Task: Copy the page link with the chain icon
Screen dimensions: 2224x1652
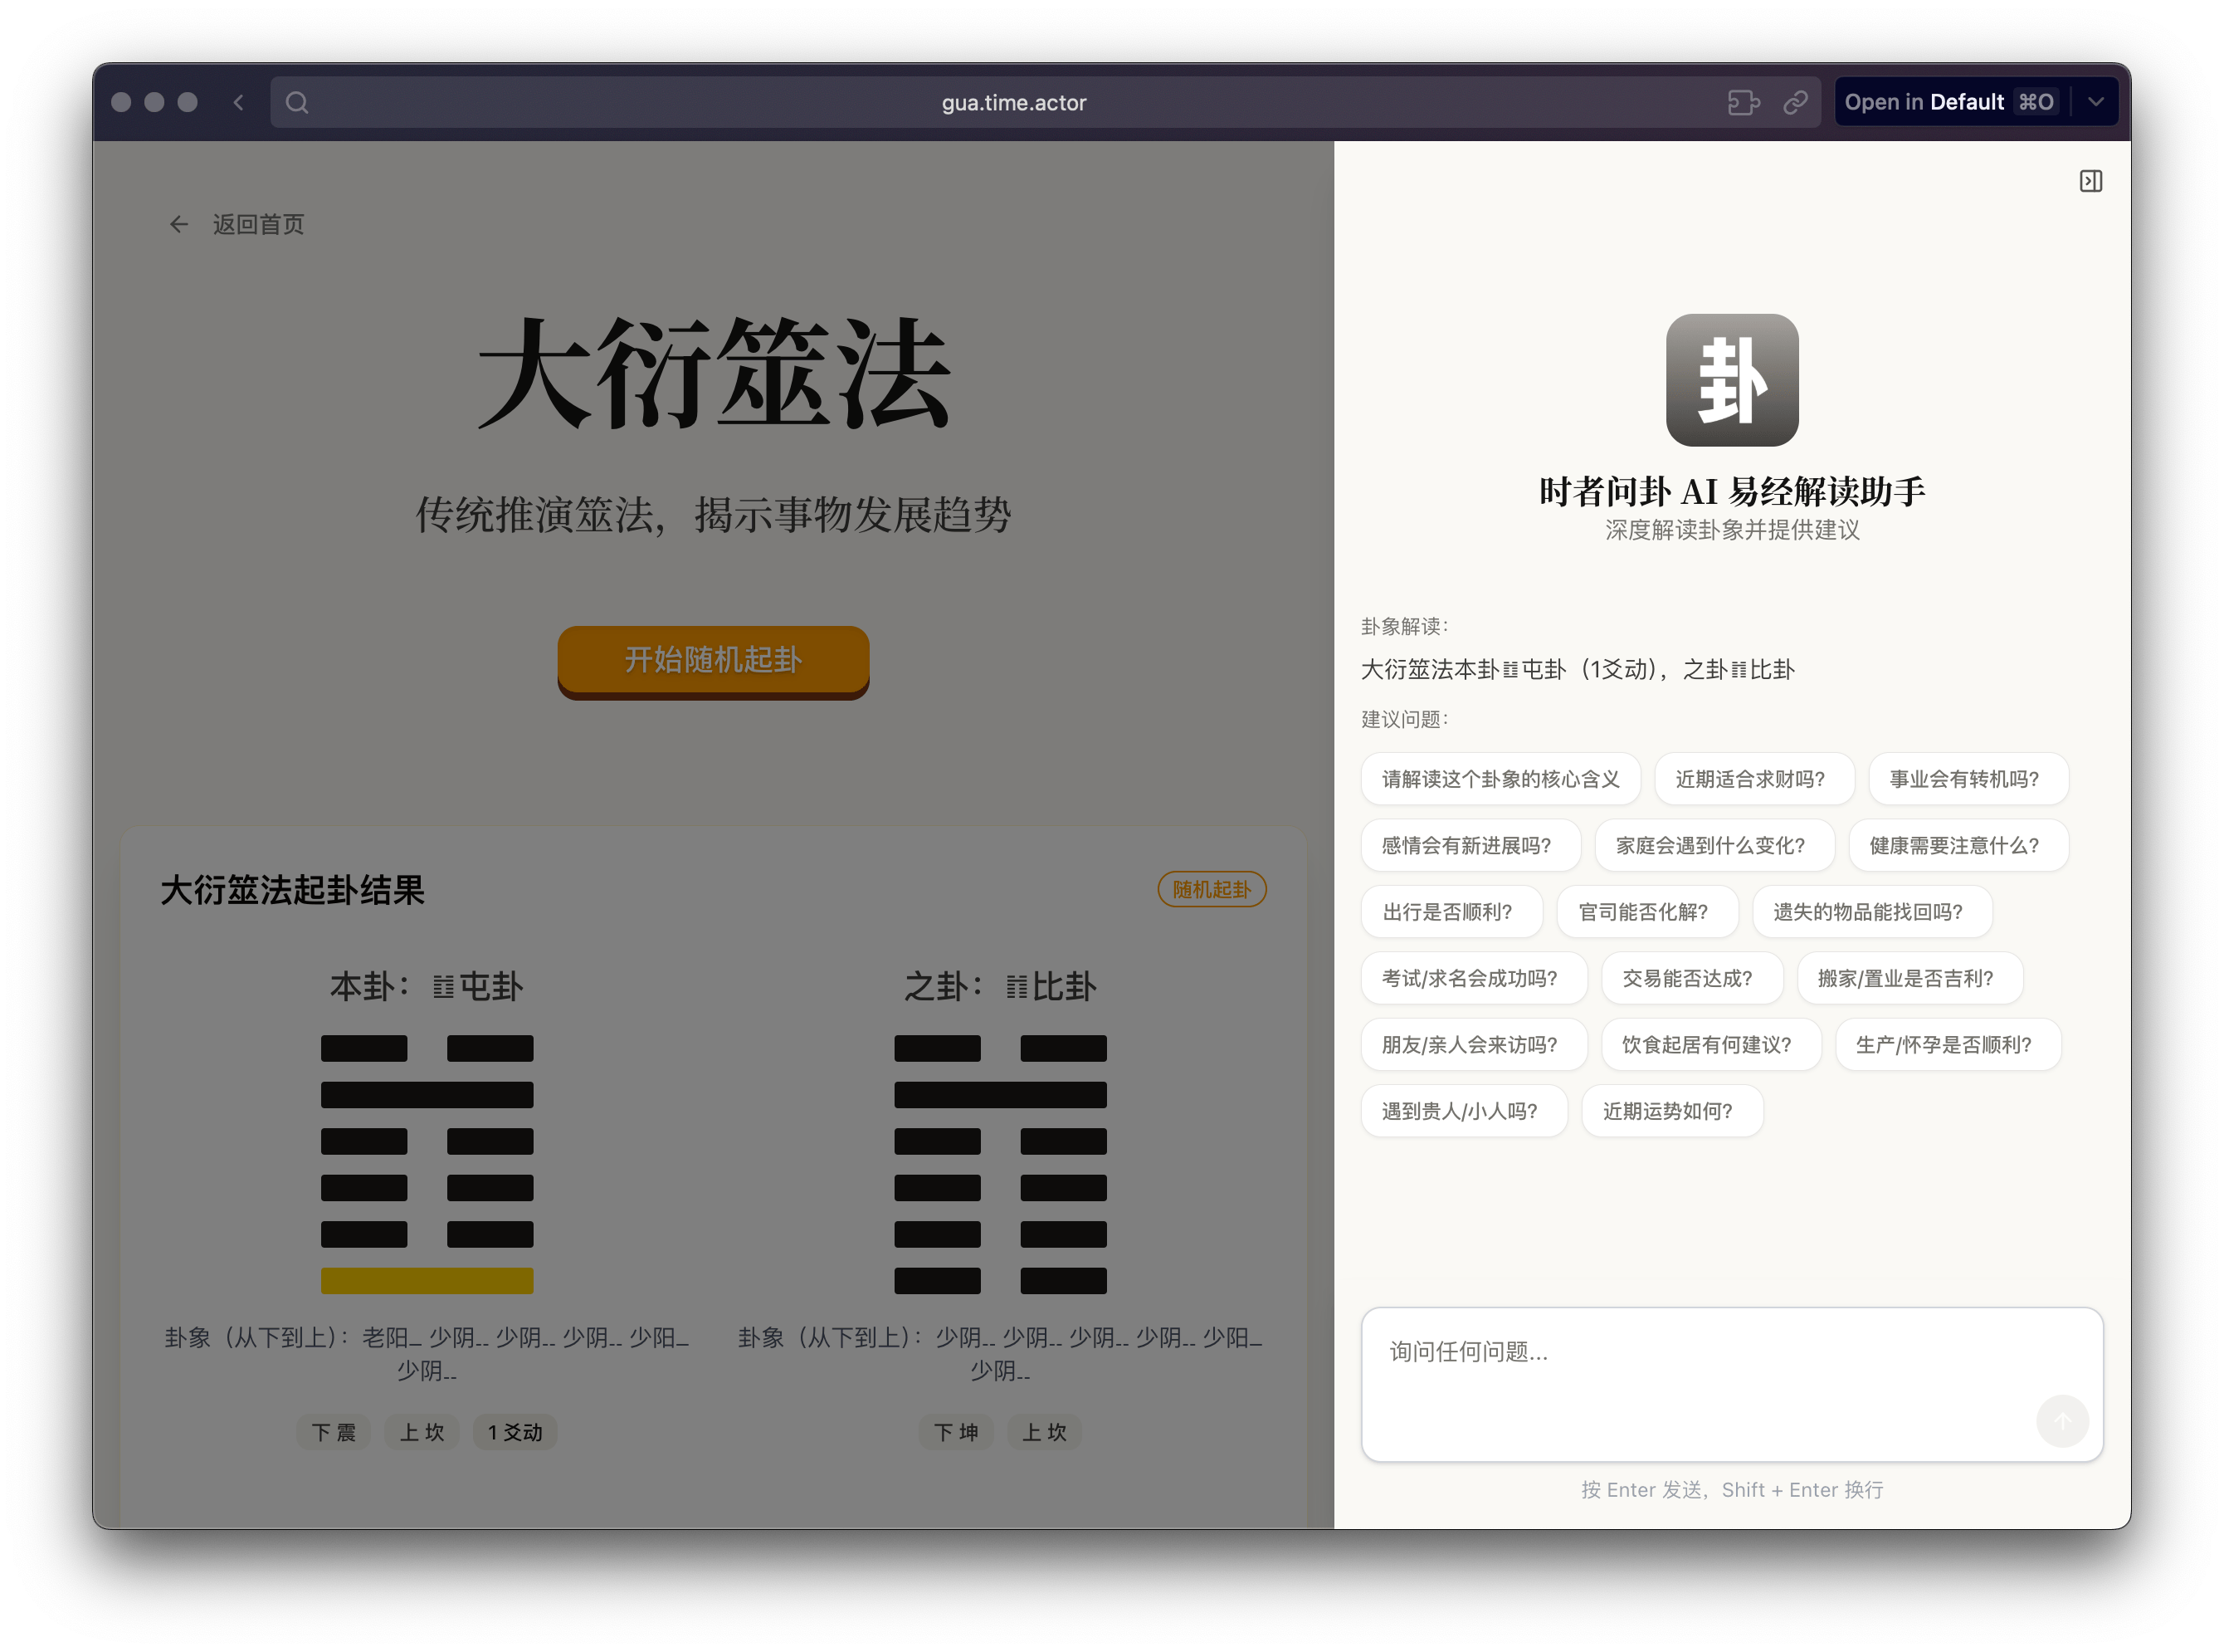Action: (x=1795, y=102)
